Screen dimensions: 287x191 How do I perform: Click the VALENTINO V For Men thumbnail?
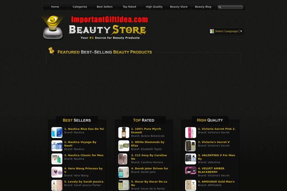point(190,159)
